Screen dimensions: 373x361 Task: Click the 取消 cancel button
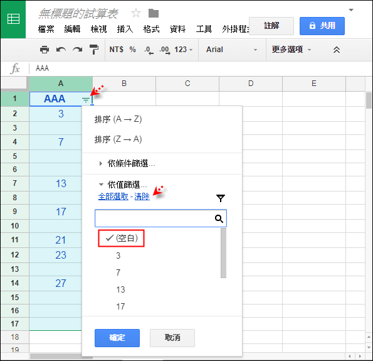point(172,338)
